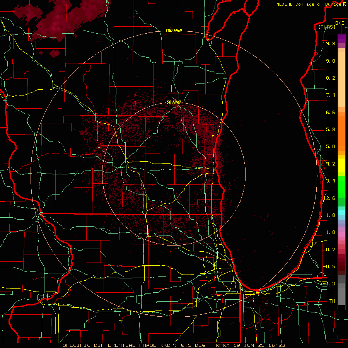
Task: Click the 7.4 scale value
Action: (331, 95)
